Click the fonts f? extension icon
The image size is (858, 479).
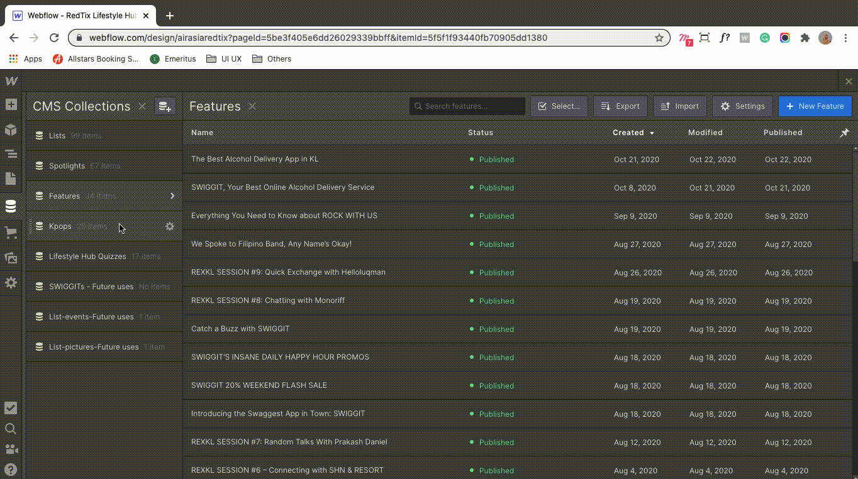[725, 38]
